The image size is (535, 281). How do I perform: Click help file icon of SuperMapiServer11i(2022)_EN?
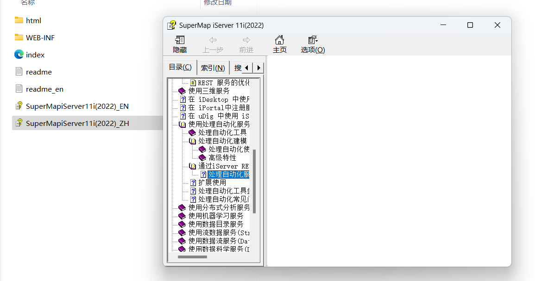click(19, 106)
